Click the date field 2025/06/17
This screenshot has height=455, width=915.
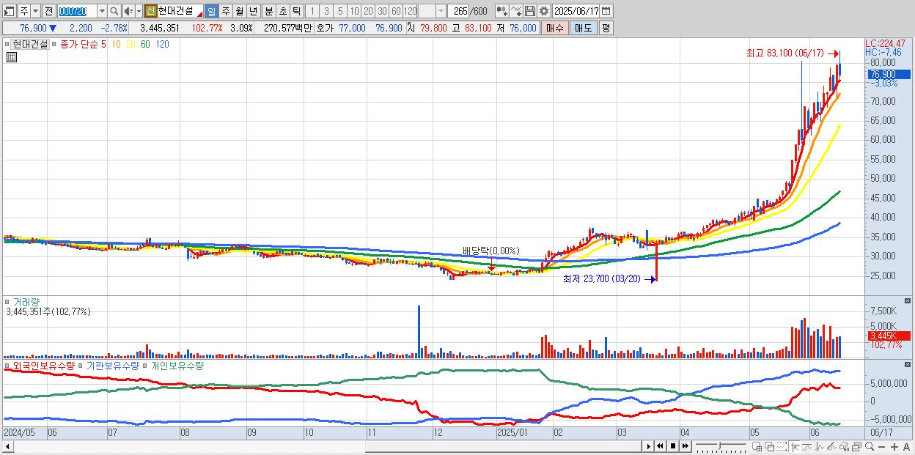[x=576, y=11]
